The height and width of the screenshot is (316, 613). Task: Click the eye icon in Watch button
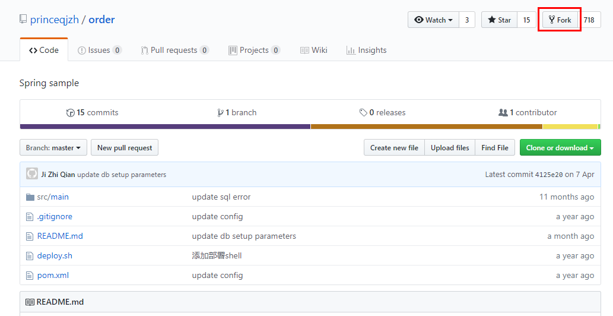pos(419,20)
